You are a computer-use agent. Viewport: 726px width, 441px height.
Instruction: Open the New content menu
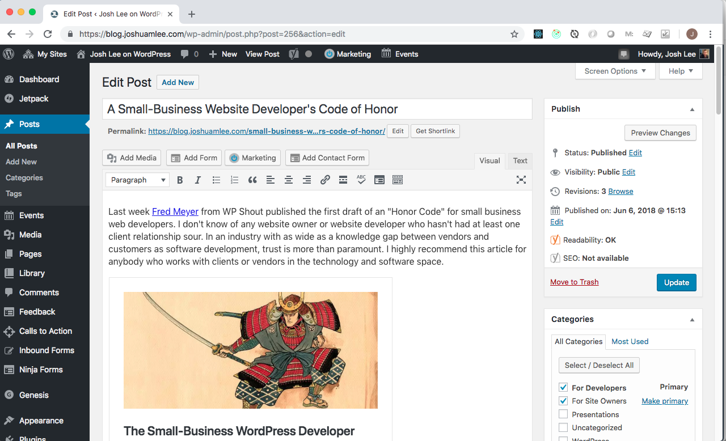coord(223,54)
